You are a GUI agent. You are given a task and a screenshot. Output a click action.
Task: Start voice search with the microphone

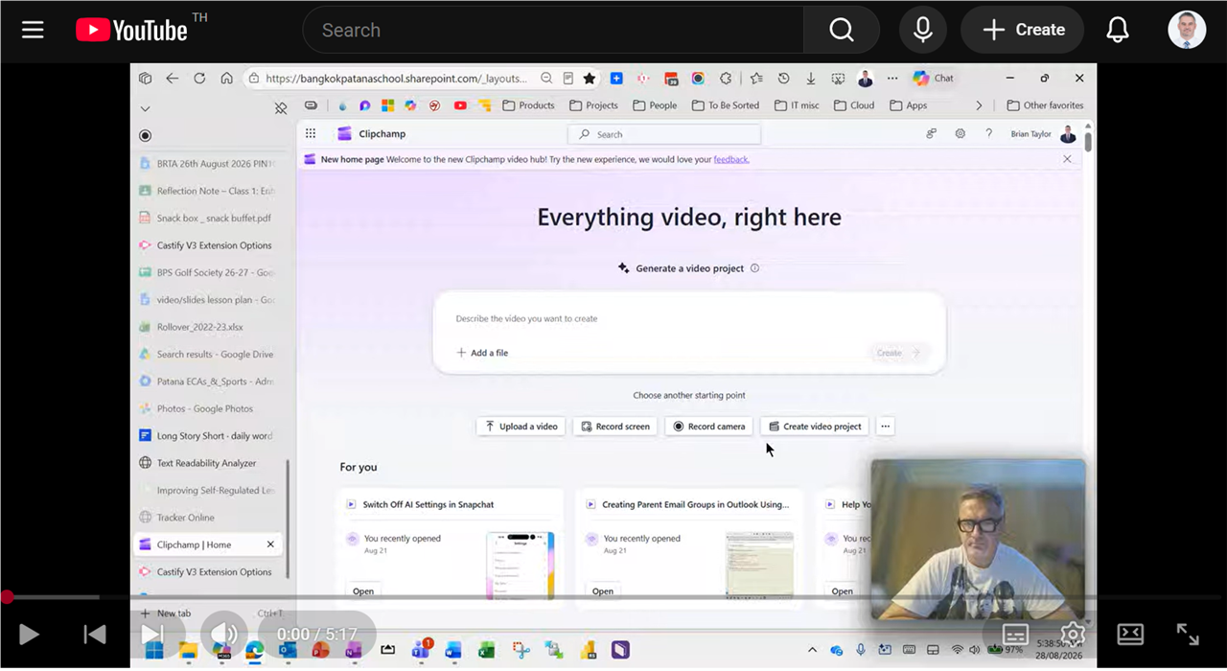click(923, 30)
